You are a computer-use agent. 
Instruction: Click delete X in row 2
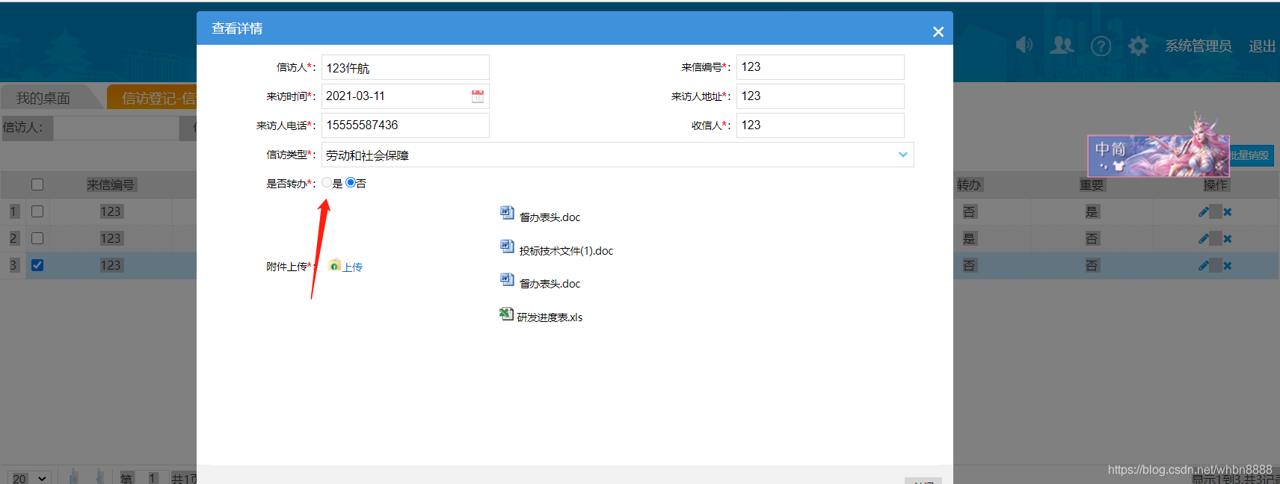[1228, 239]
